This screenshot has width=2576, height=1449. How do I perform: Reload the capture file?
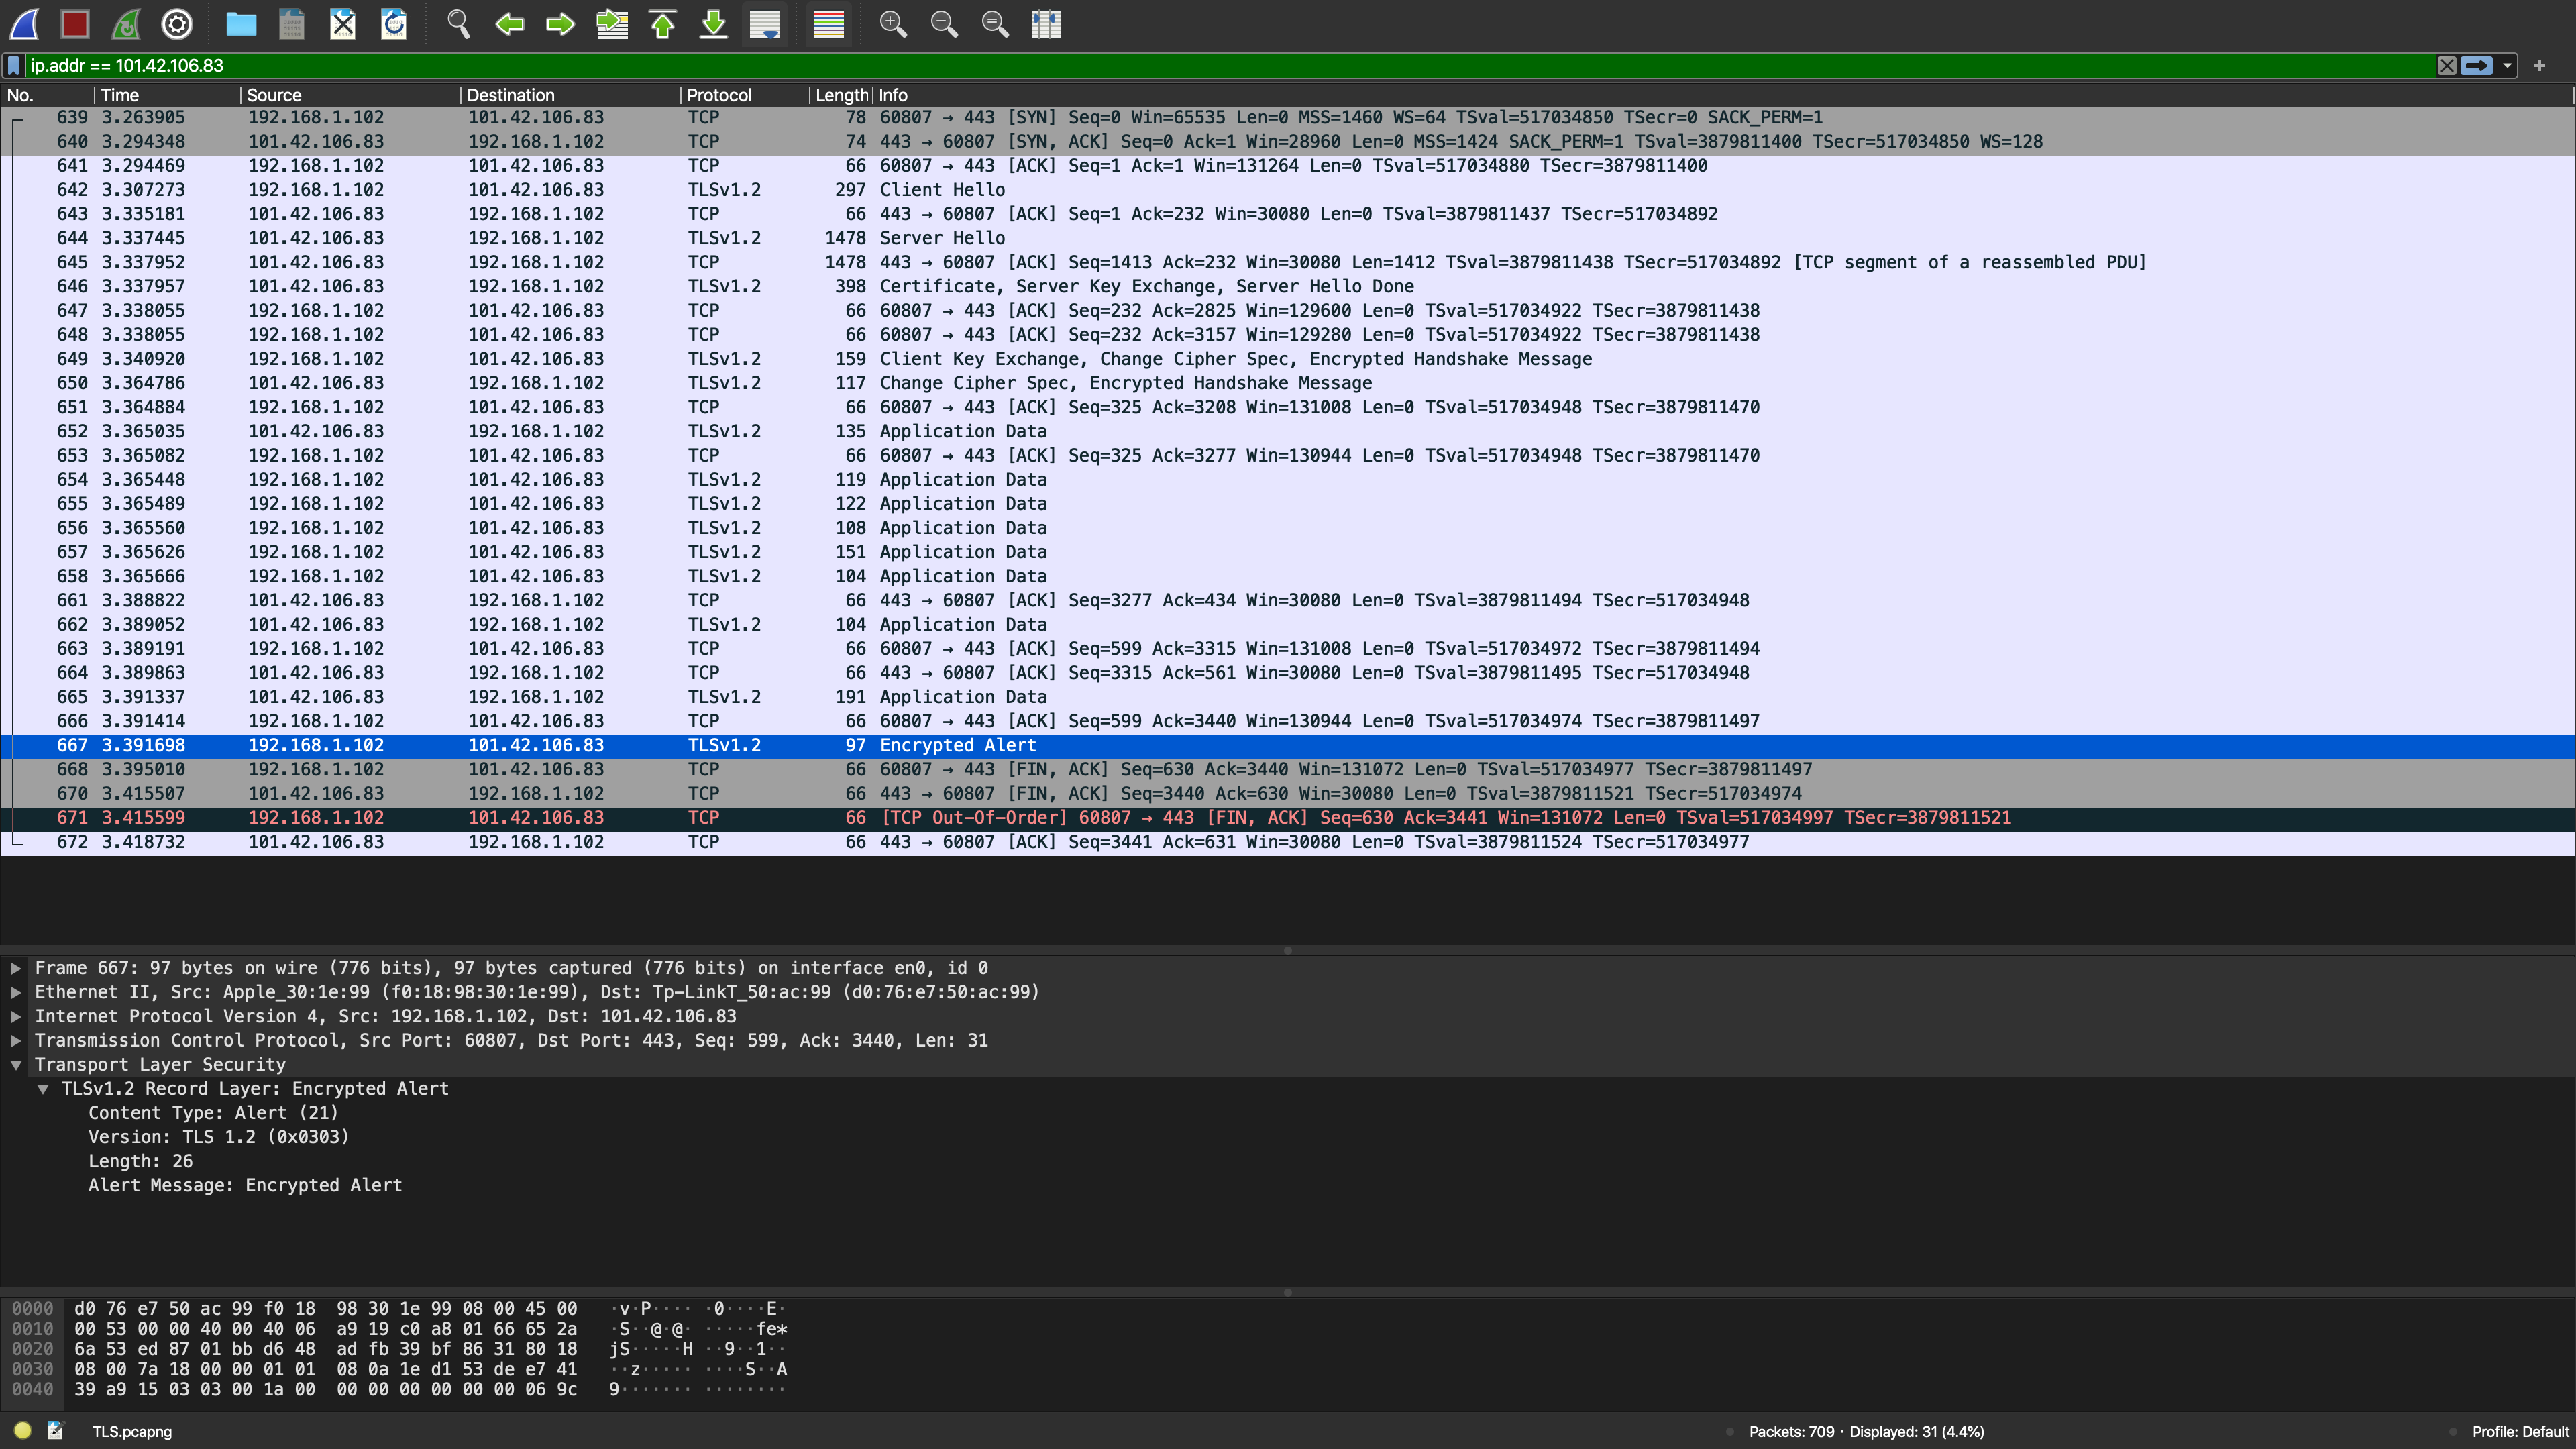point(394,24)
